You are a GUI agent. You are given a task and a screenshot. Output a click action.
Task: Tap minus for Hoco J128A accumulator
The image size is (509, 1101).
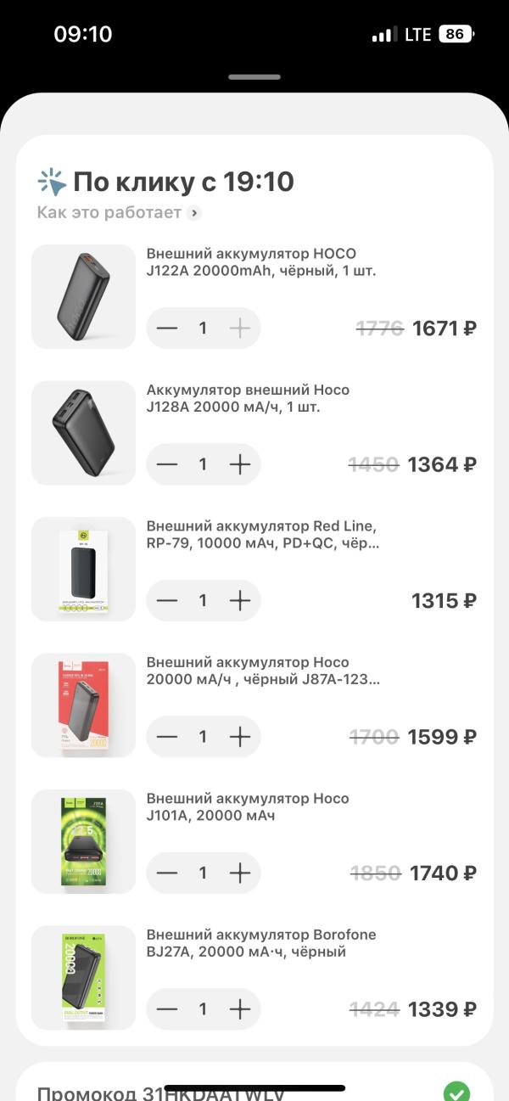coord(167,464)
